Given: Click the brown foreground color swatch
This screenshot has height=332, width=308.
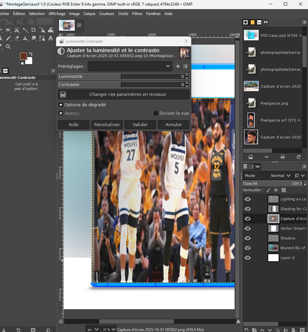Looking at the screenshot, I should pos(23,56).
